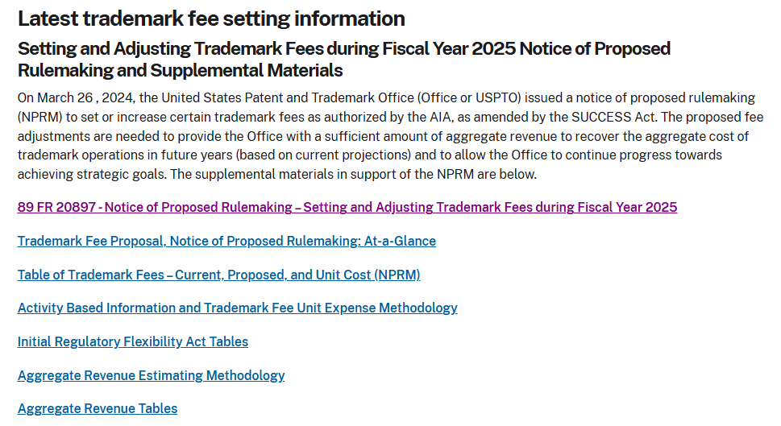The height and width of the screenshot is (426, 781).
Task: Click the 'Setting and Adjusting Trademark Fees' subheading line
Action: click(x=344, y=49)
